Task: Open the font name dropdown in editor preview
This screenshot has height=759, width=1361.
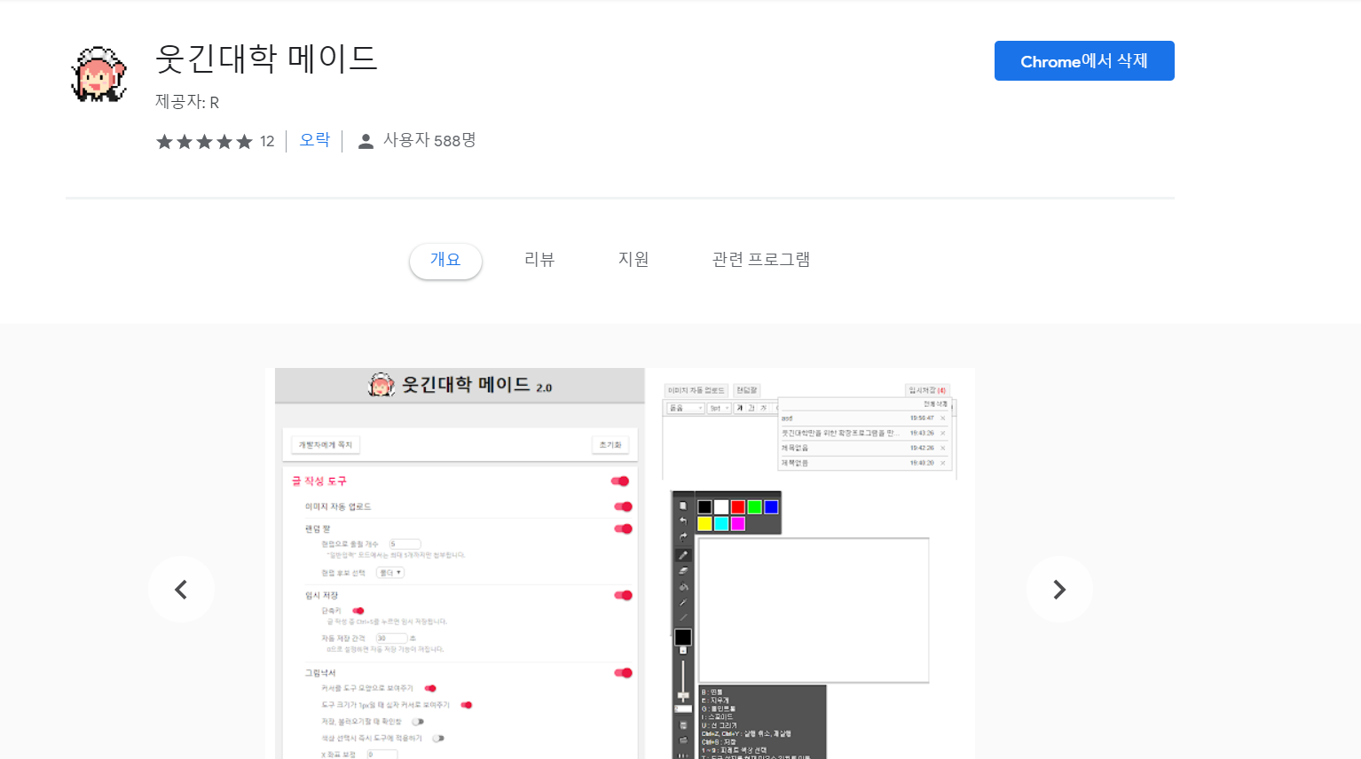Action: point(686,409)
